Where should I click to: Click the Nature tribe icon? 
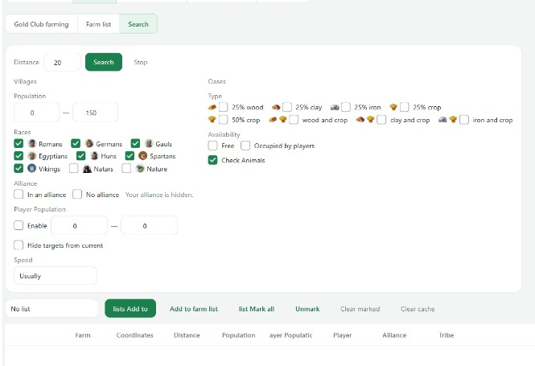(x=140, y=168)
